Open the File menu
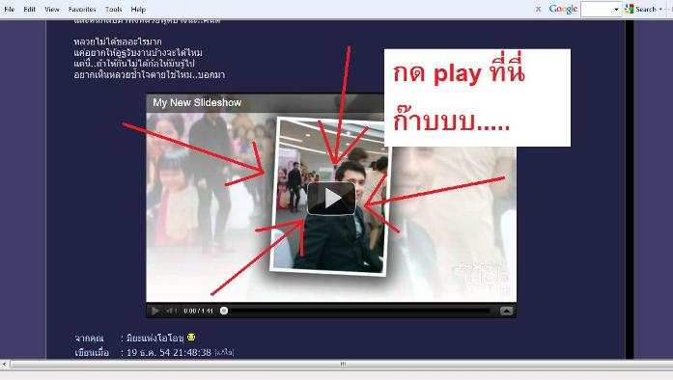The image size is (673, 380). point(10,9)
